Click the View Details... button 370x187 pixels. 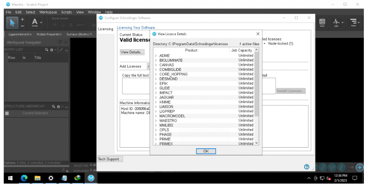tap(132, 52)
